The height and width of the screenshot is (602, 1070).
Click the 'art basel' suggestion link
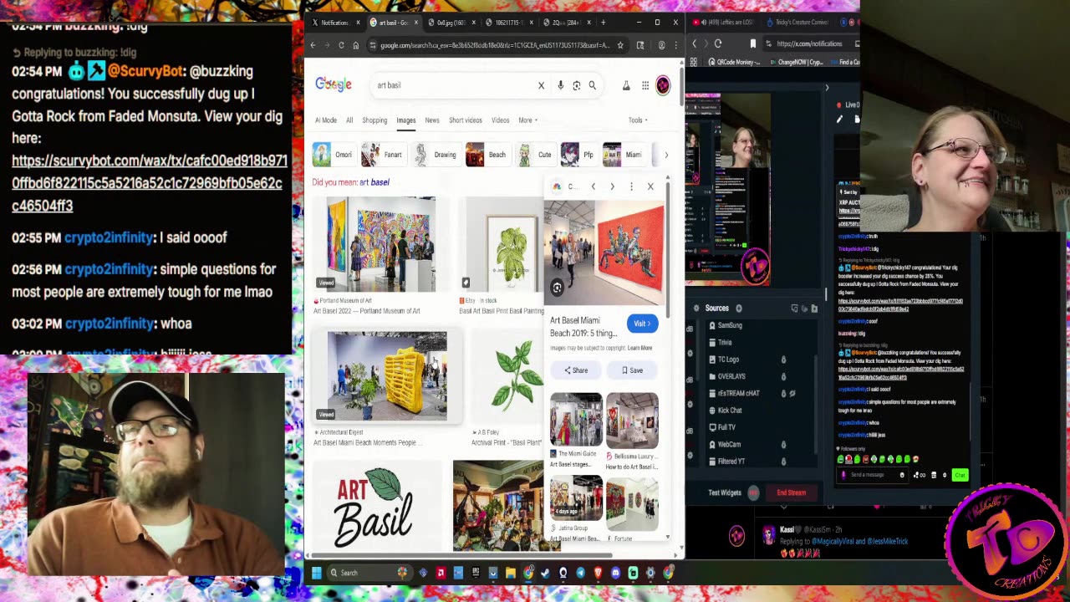point(374,182)
